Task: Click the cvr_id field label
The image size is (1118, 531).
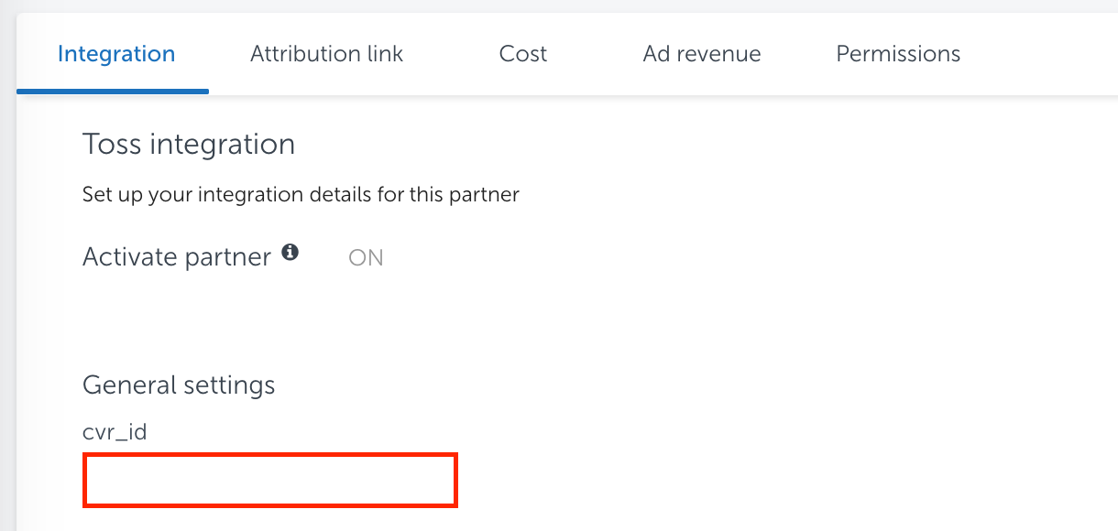Action: coord(115,432)
